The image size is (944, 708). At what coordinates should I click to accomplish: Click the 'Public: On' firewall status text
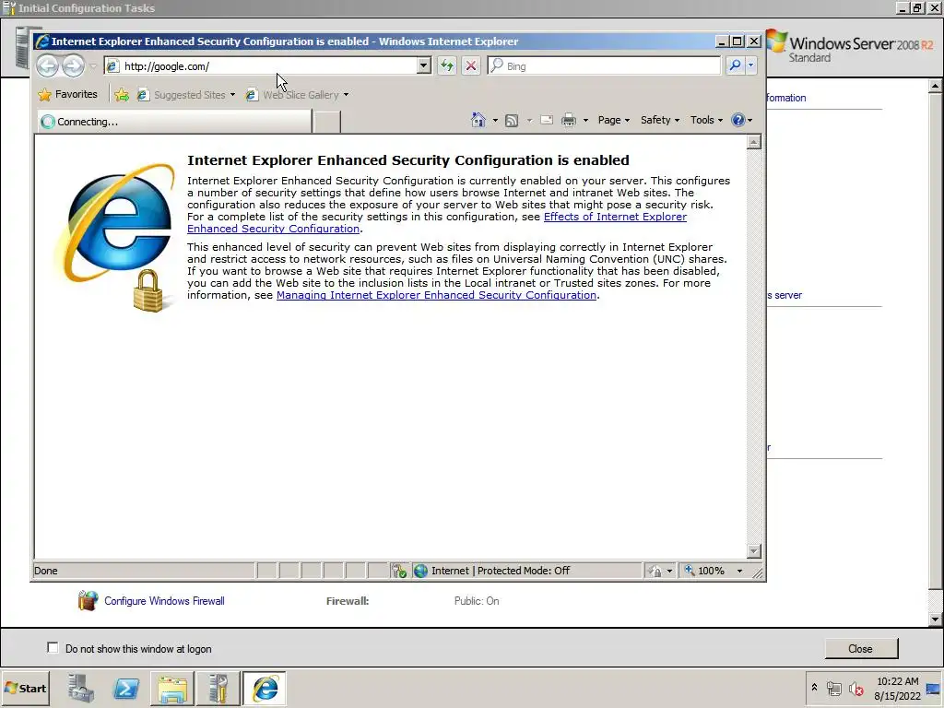click(x=477, y=601)
